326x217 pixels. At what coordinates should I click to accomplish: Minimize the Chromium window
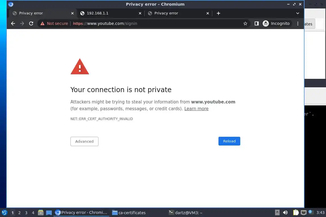[x=288, y=4]
